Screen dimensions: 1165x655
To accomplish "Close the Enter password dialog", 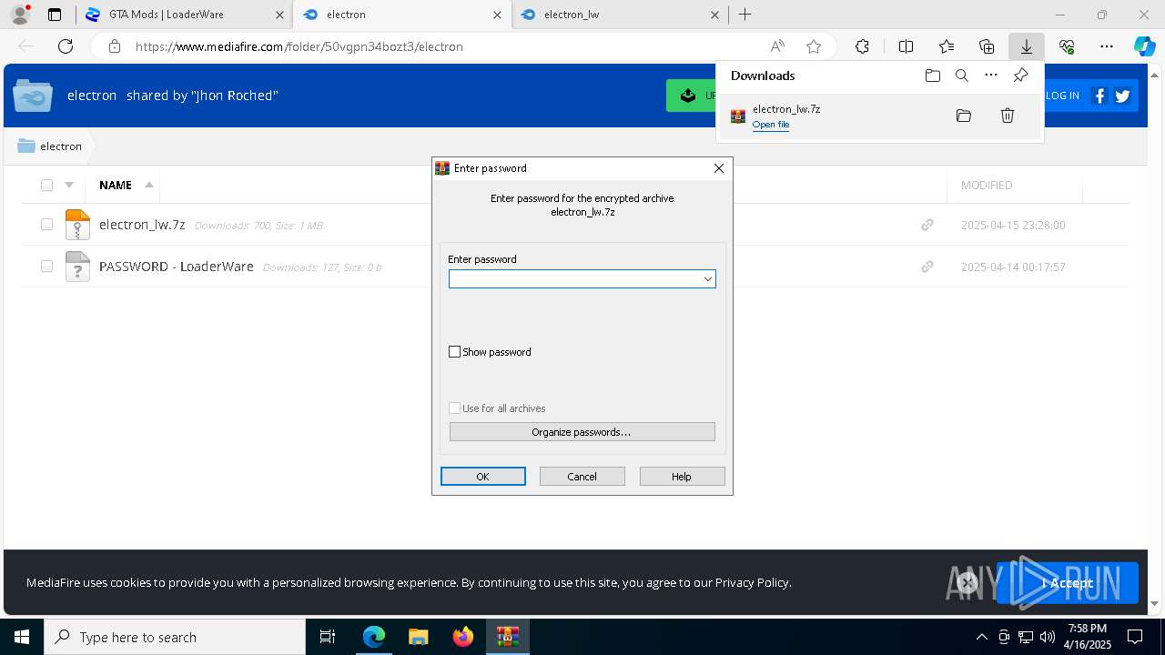I will (719, 168).
